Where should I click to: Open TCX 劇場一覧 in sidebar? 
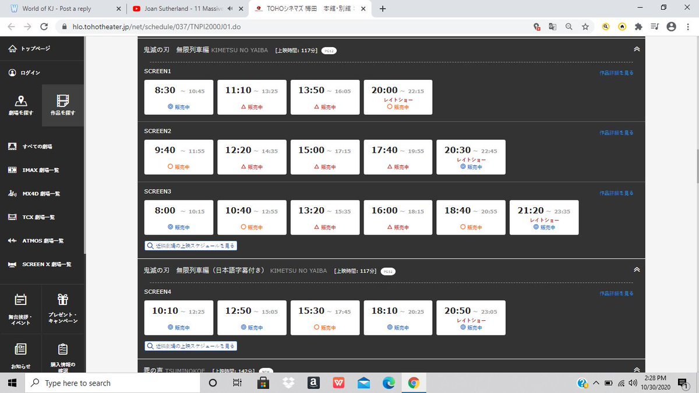tap(33, 217)
